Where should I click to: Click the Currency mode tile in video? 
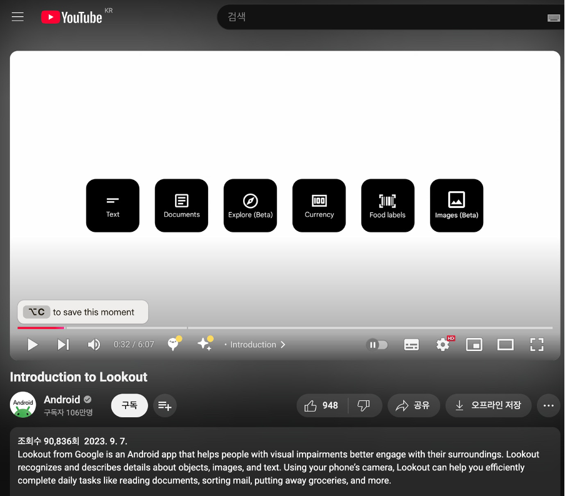click(x=319, y=206)
